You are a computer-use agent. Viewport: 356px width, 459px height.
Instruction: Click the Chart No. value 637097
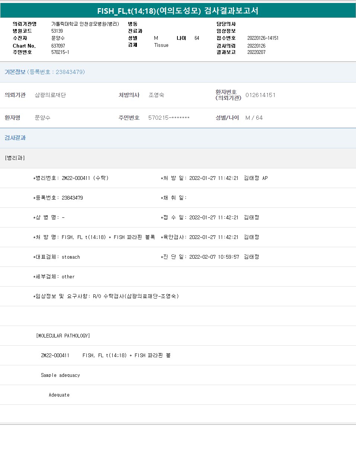(x=58, y=46)
